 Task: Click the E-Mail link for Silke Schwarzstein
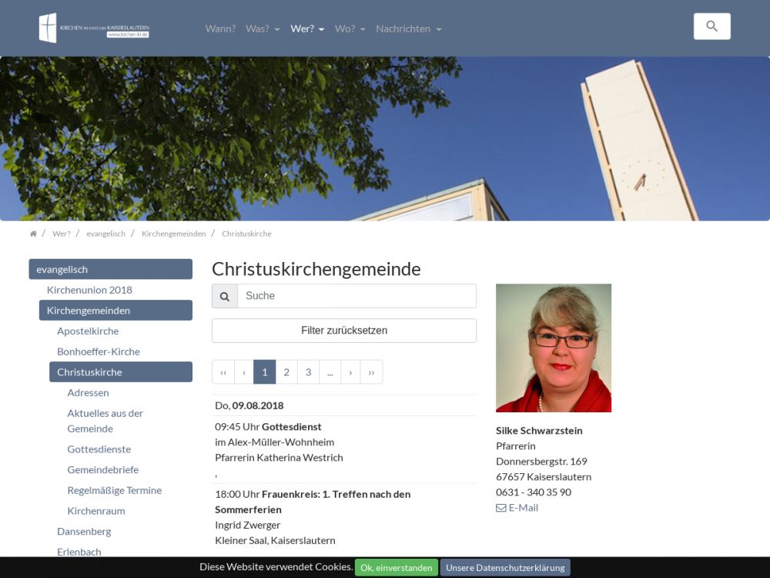point(517,507)
